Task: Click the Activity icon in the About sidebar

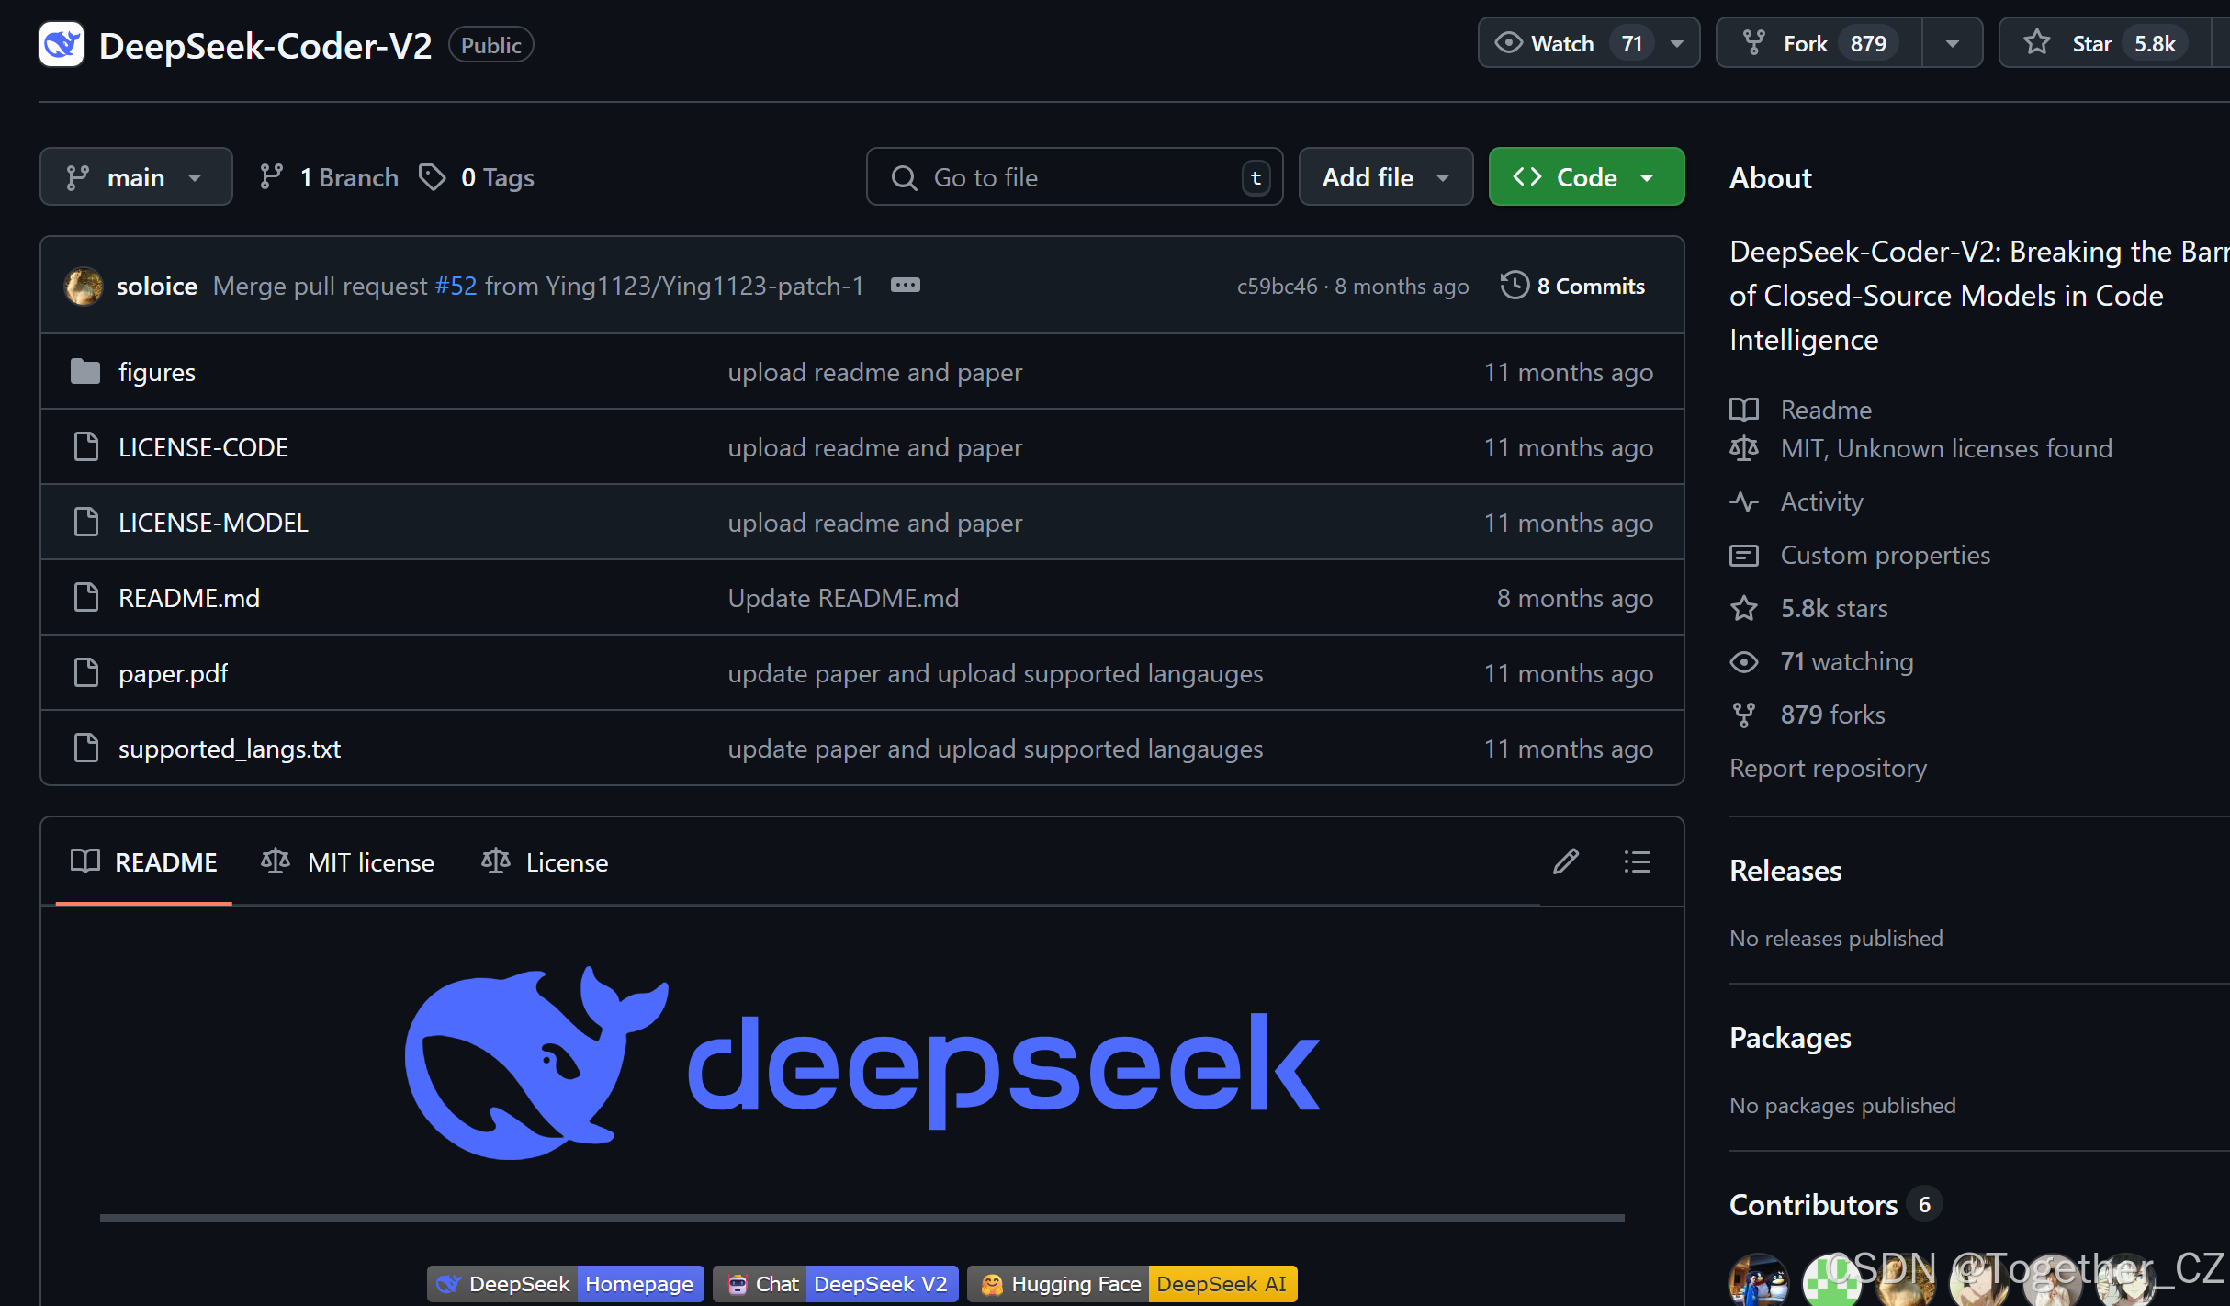Action: tap(1744, 501)
